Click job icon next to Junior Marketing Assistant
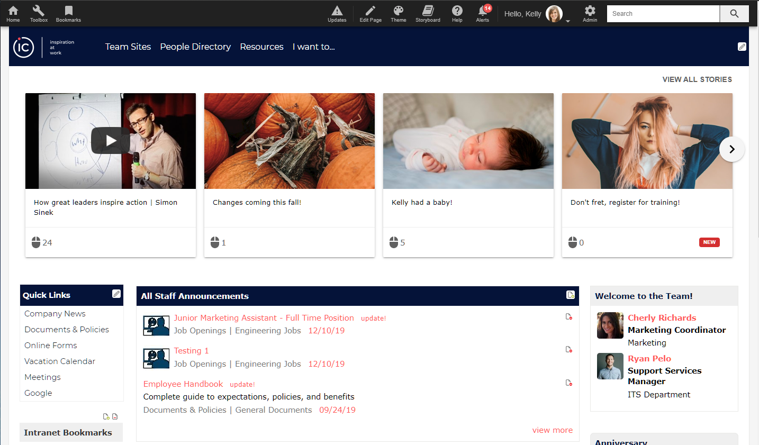 pos(156,325)
